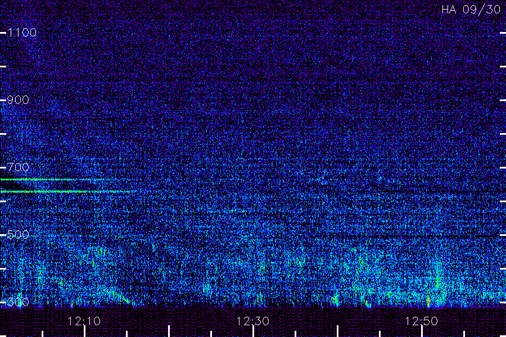Image resolution: width=506 pixels, height=337 pixels.
Task: Click the 12:50 time axis label
Action: click(x=421, y=321)
